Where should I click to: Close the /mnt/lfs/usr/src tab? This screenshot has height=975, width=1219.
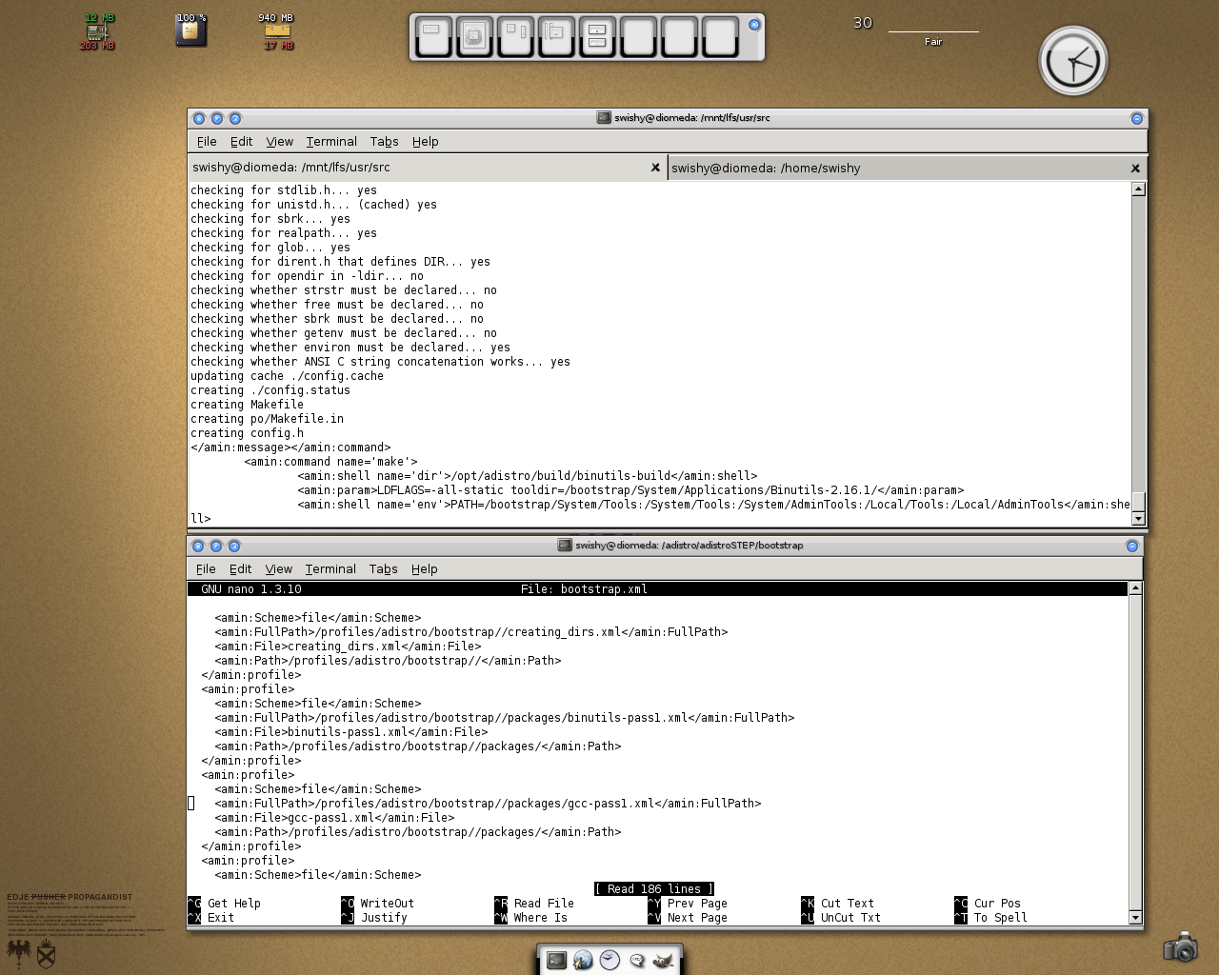(x=655, y=168)
